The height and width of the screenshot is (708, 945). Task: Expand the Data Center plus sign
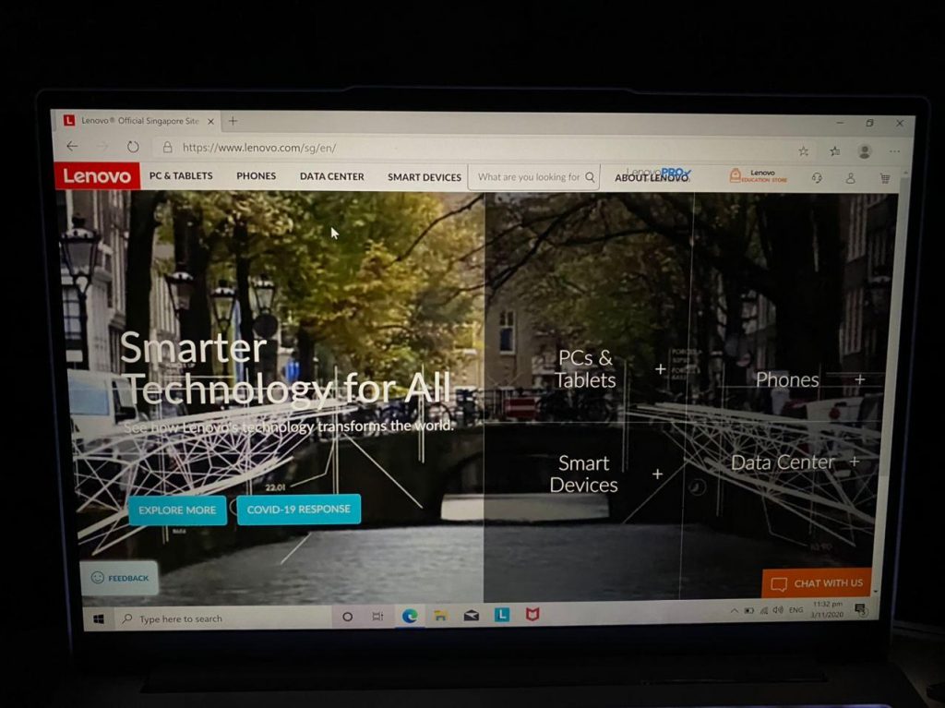pos(855,462)
